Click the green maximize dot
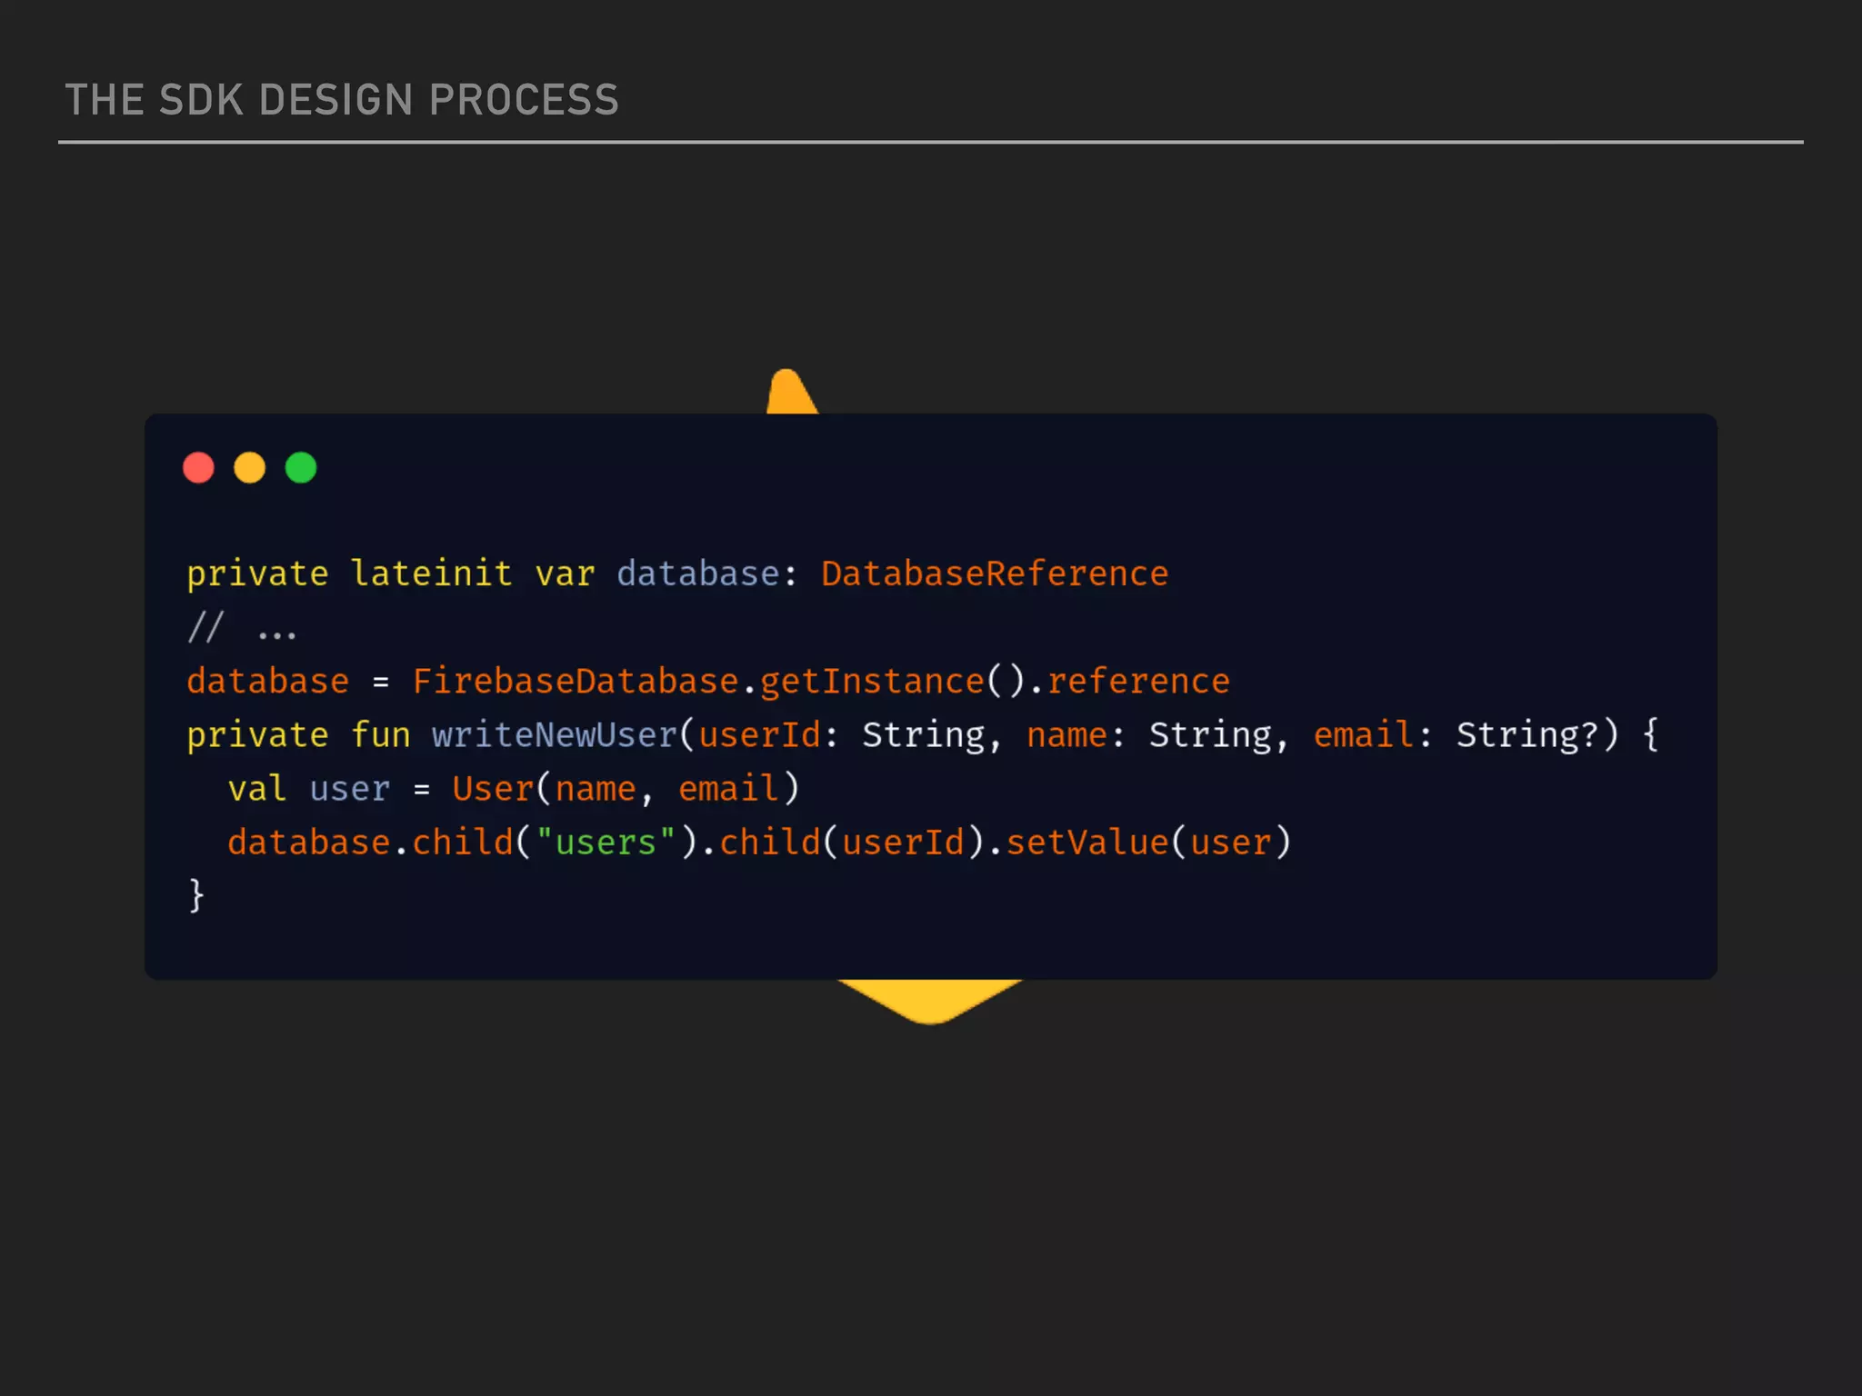Viewport: 1862px width, 1396px height. 301,468
